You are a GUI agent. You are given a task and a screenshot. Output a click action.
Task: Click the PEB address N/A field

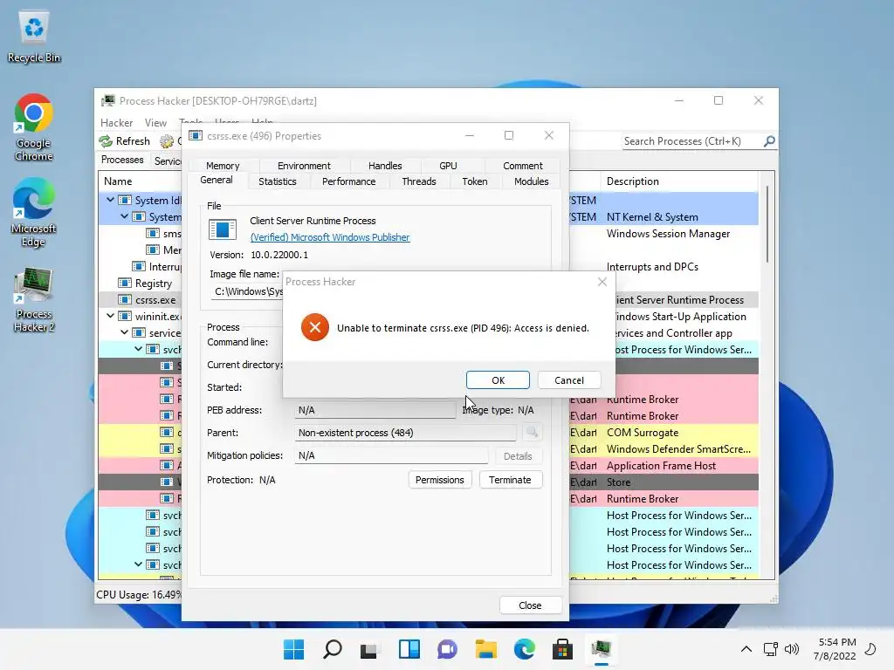click(x=375, y=410)
